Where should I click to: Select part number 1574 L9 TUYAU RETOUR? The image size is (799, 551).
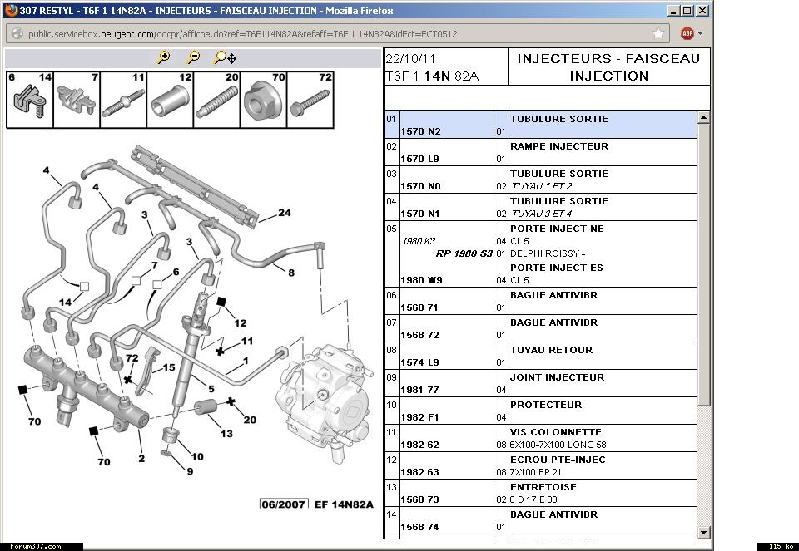pos(420,362)
